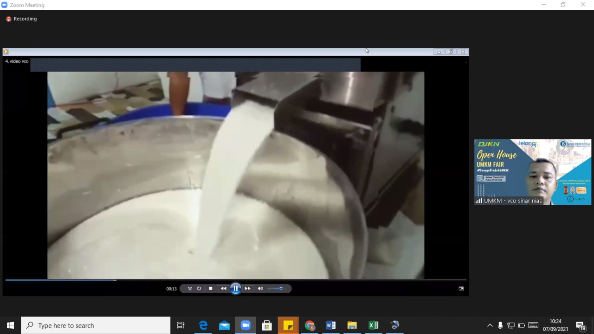Switch media player to full view icon
Image resolution: width=594 pixels, height=334 pixels.
[461, 288]
